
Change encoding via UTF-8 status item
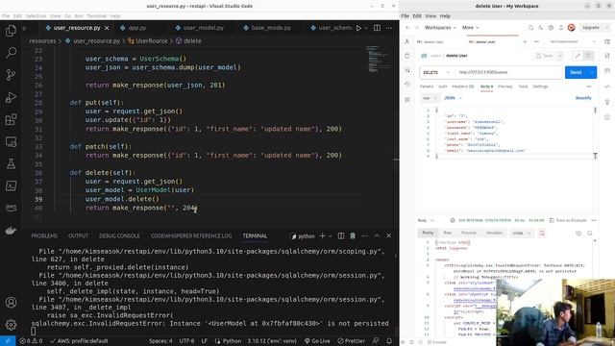pos(186,341)
